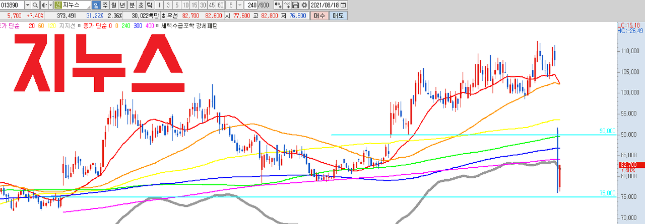Click the 최우선 price label
Screen dimensions: 645x224
[x=170, y=16]
